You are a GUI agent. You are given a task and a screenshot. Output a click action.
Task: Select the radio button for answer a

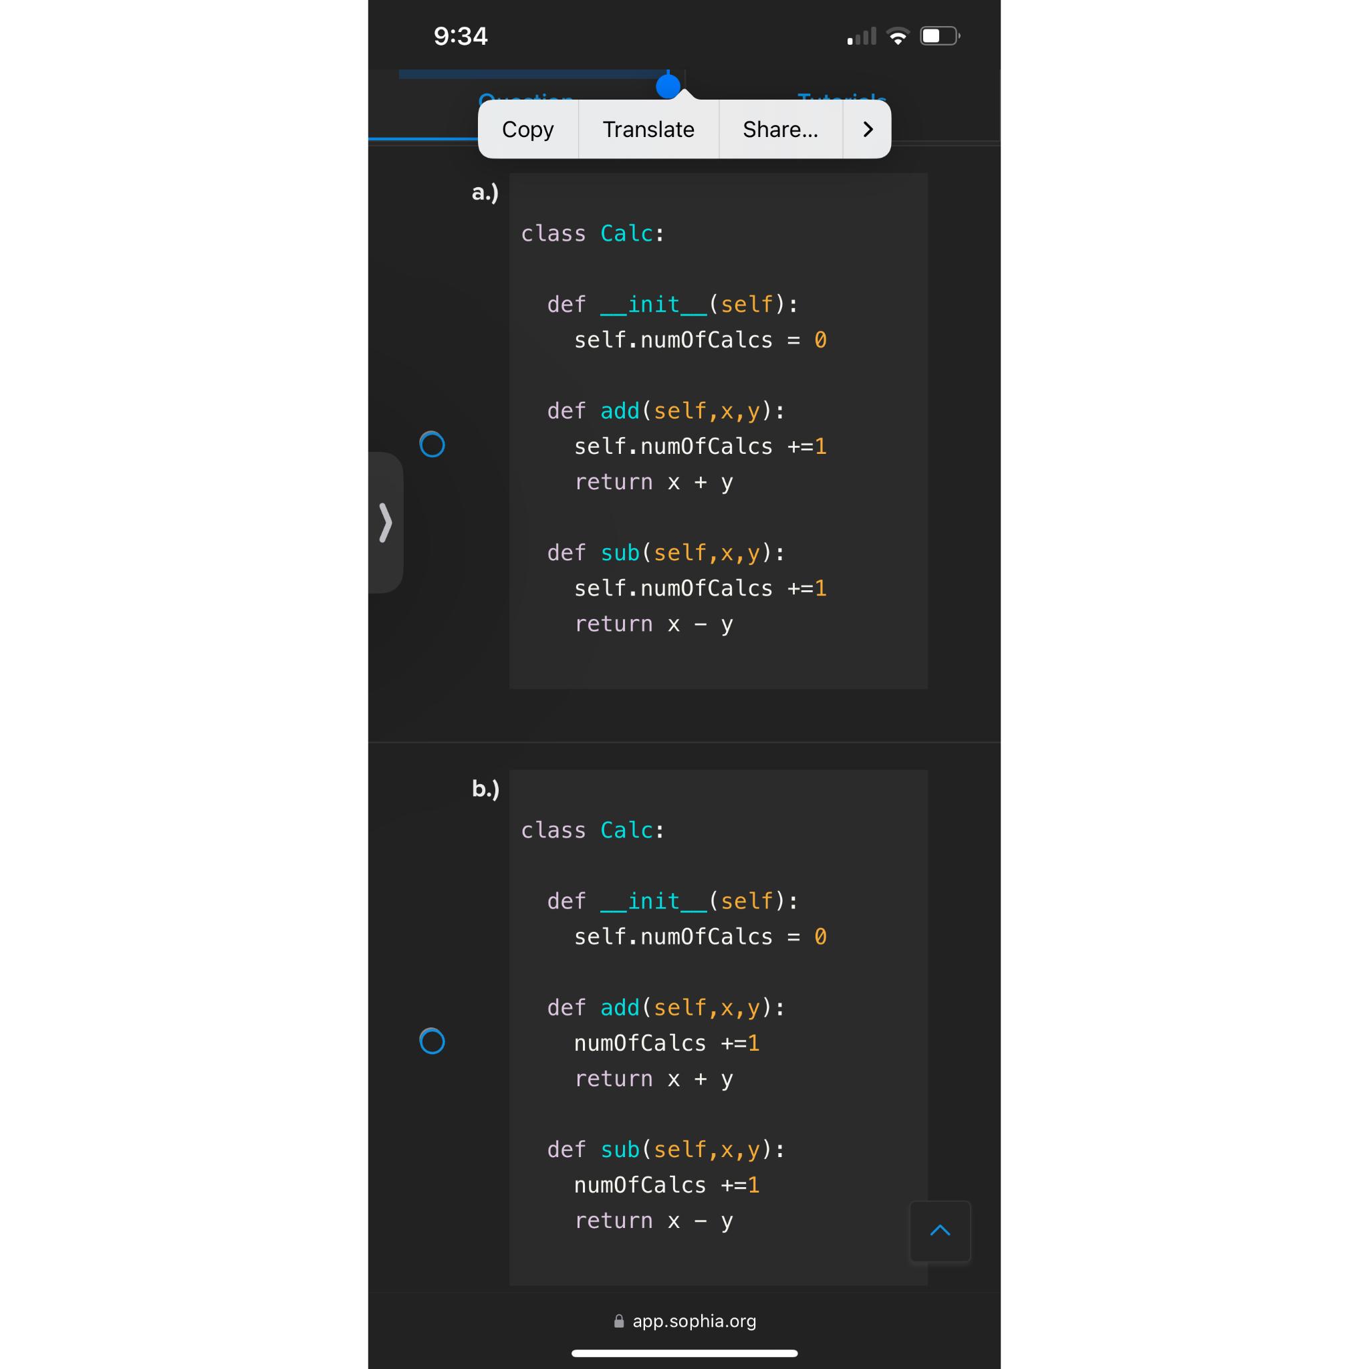pos(432,445)
